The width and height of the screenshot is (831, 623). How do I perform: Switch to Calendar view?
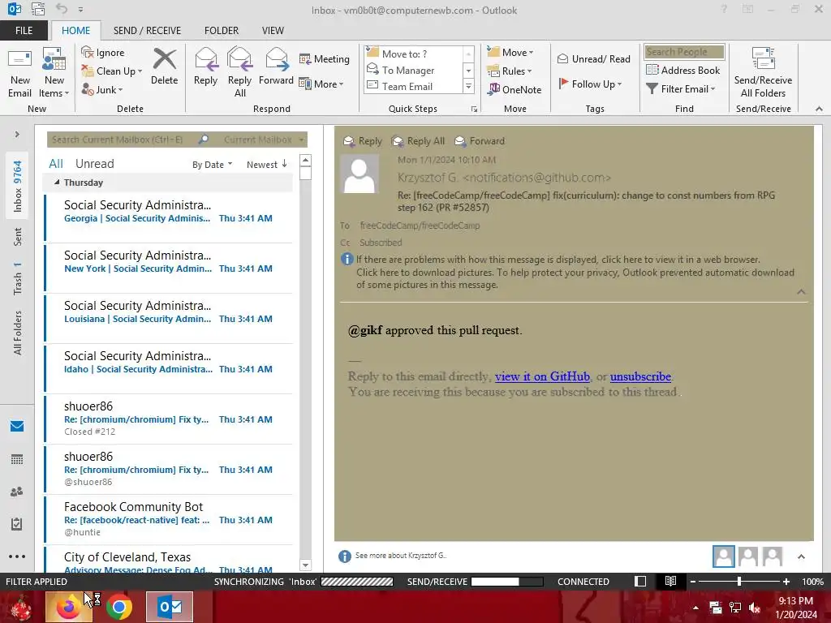[17, 459]
